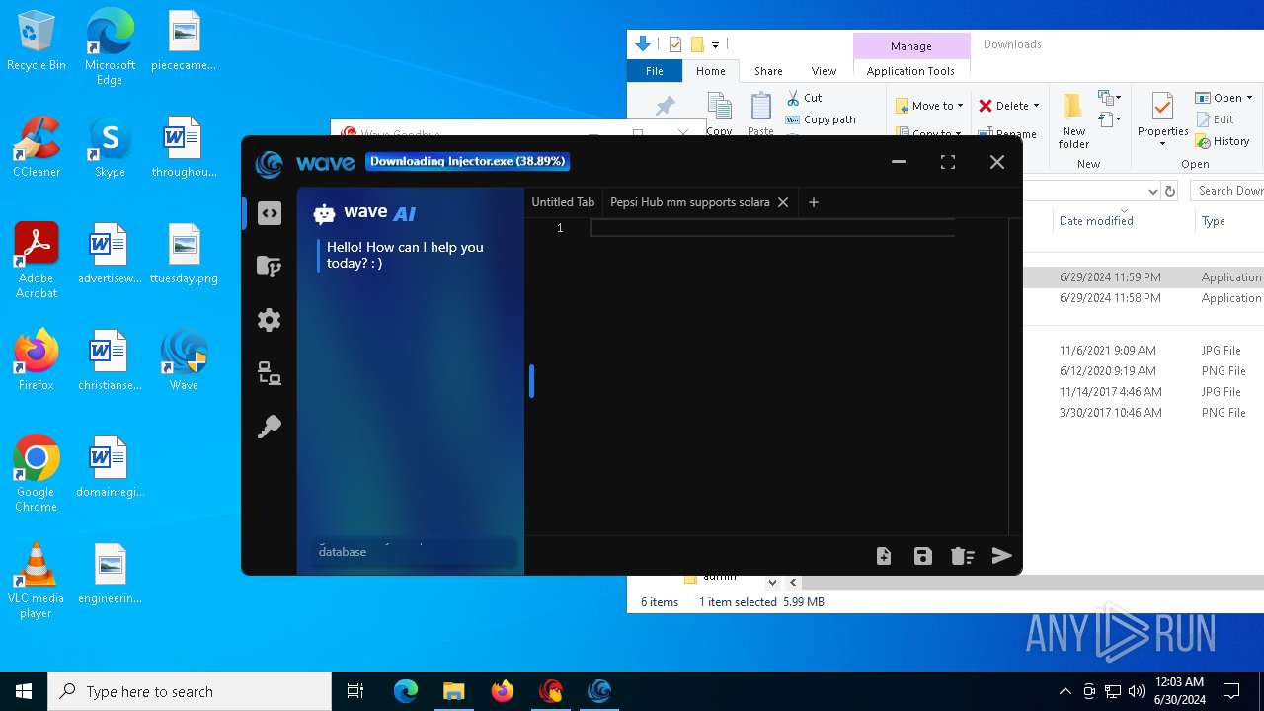Screen dimensions: 1264x711
Task: Click New folder in Explorer ribbon
Action: (1073, 121)
